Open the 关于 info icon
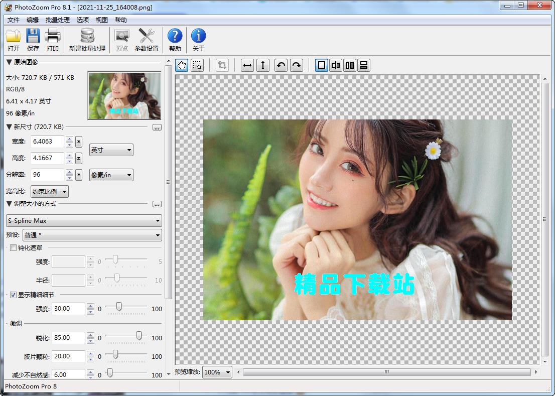 coord(198,36)
